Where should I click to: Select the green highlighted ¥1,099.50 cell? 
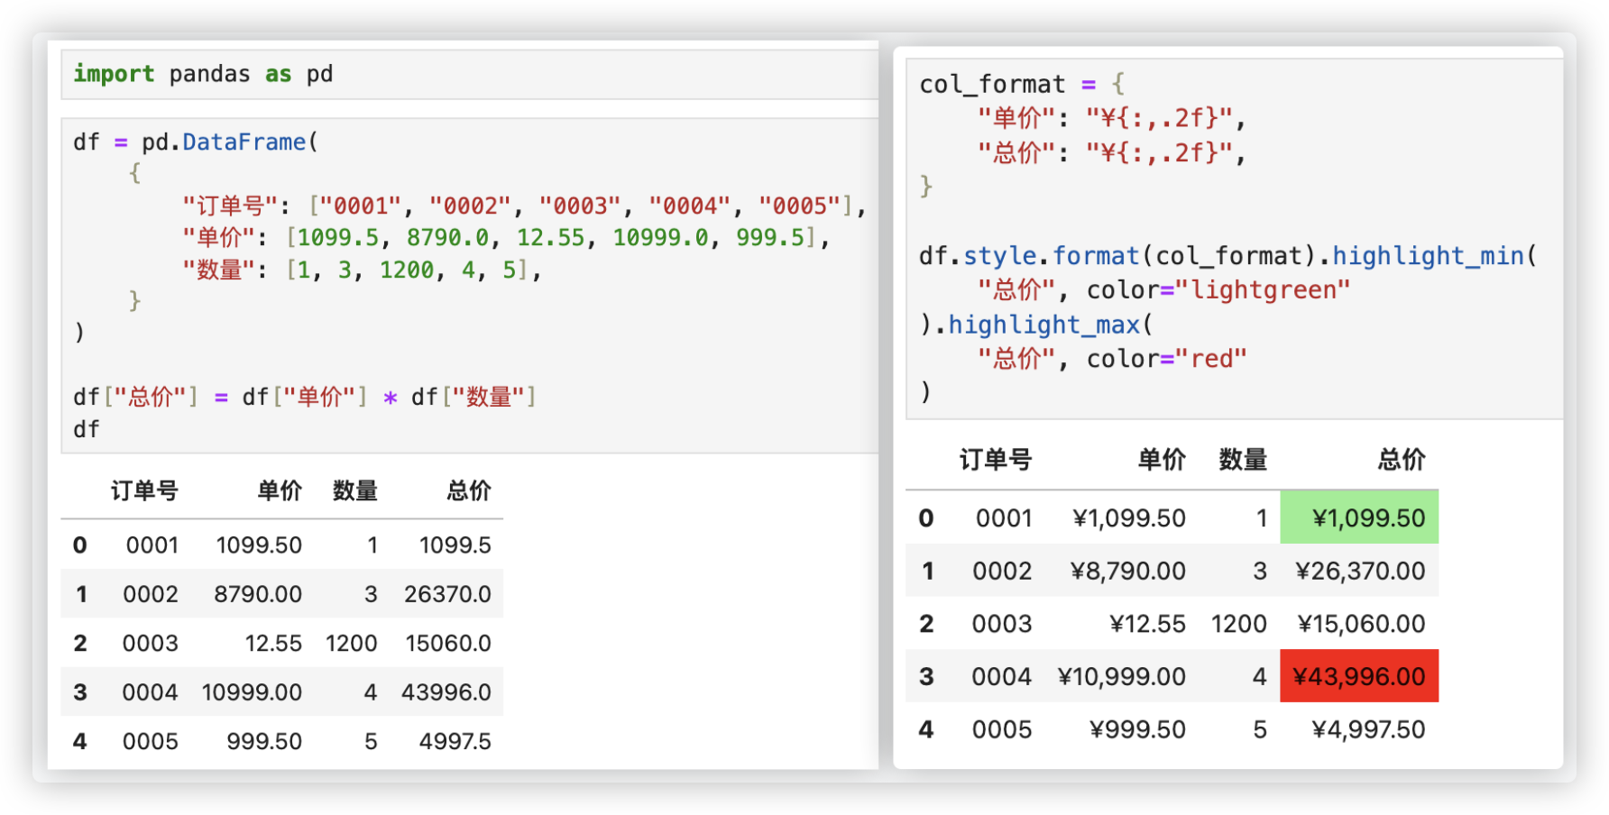point(1359,517)
